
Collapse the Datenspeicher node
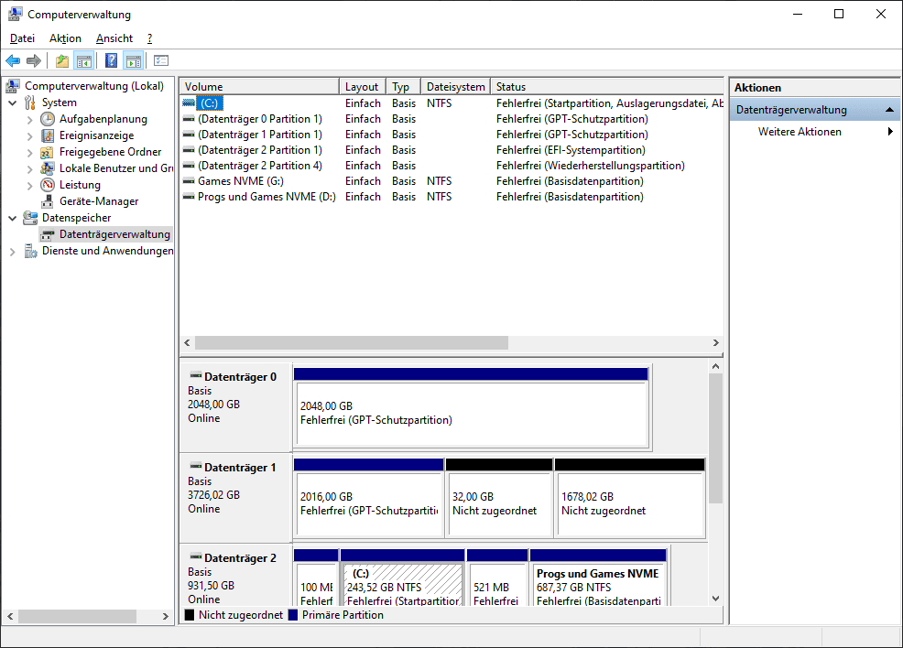tap(13, 218)
